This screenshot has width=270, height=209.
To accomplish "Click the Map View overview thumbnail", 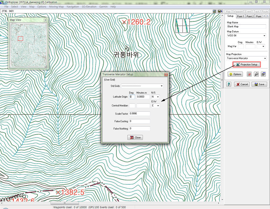I will point(29,45).
